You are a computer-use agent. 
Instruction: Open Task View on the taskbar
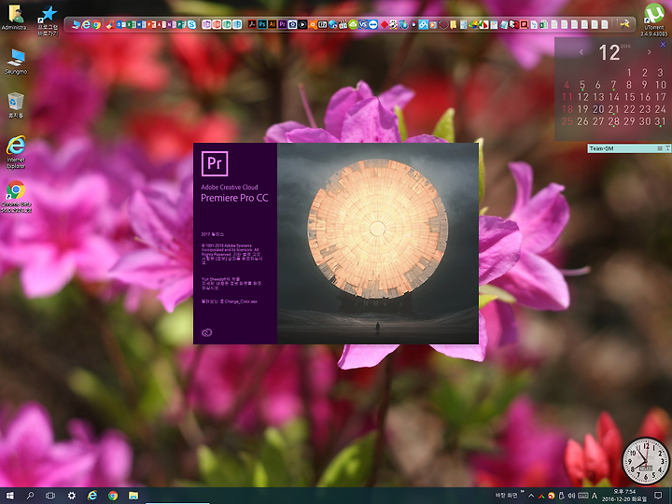[50, 496]
